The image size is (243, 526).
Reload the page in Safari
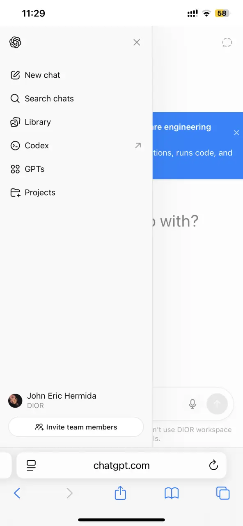click(213, 466)
